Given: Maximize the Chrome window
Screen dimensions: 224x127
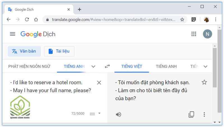Looking at the screenshot, I should [202, 6].
